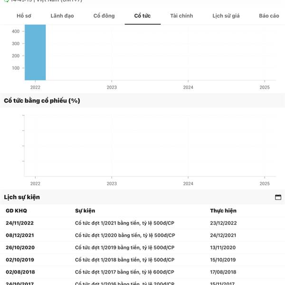Screen dimensions: 285x285
Task: Switch to the Hồ sơ tab
Action: [24, 16]
